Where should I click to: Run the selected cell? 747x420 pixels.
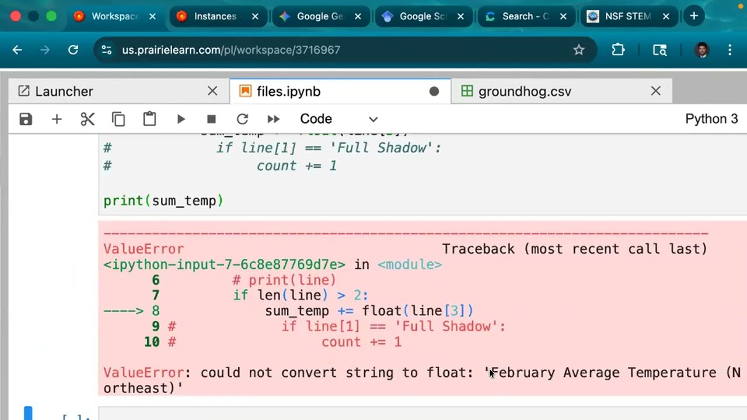point(181,119)
